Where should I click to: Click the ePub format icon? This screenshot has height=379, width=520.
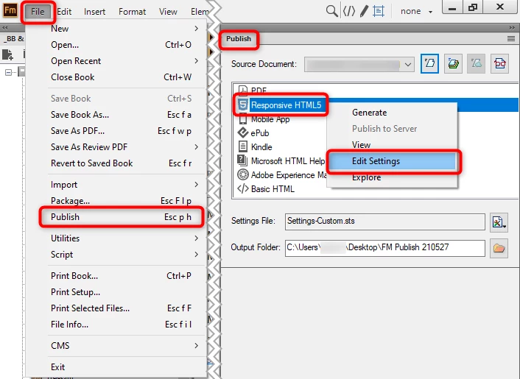pyautogui.click(x=243, y=132)
